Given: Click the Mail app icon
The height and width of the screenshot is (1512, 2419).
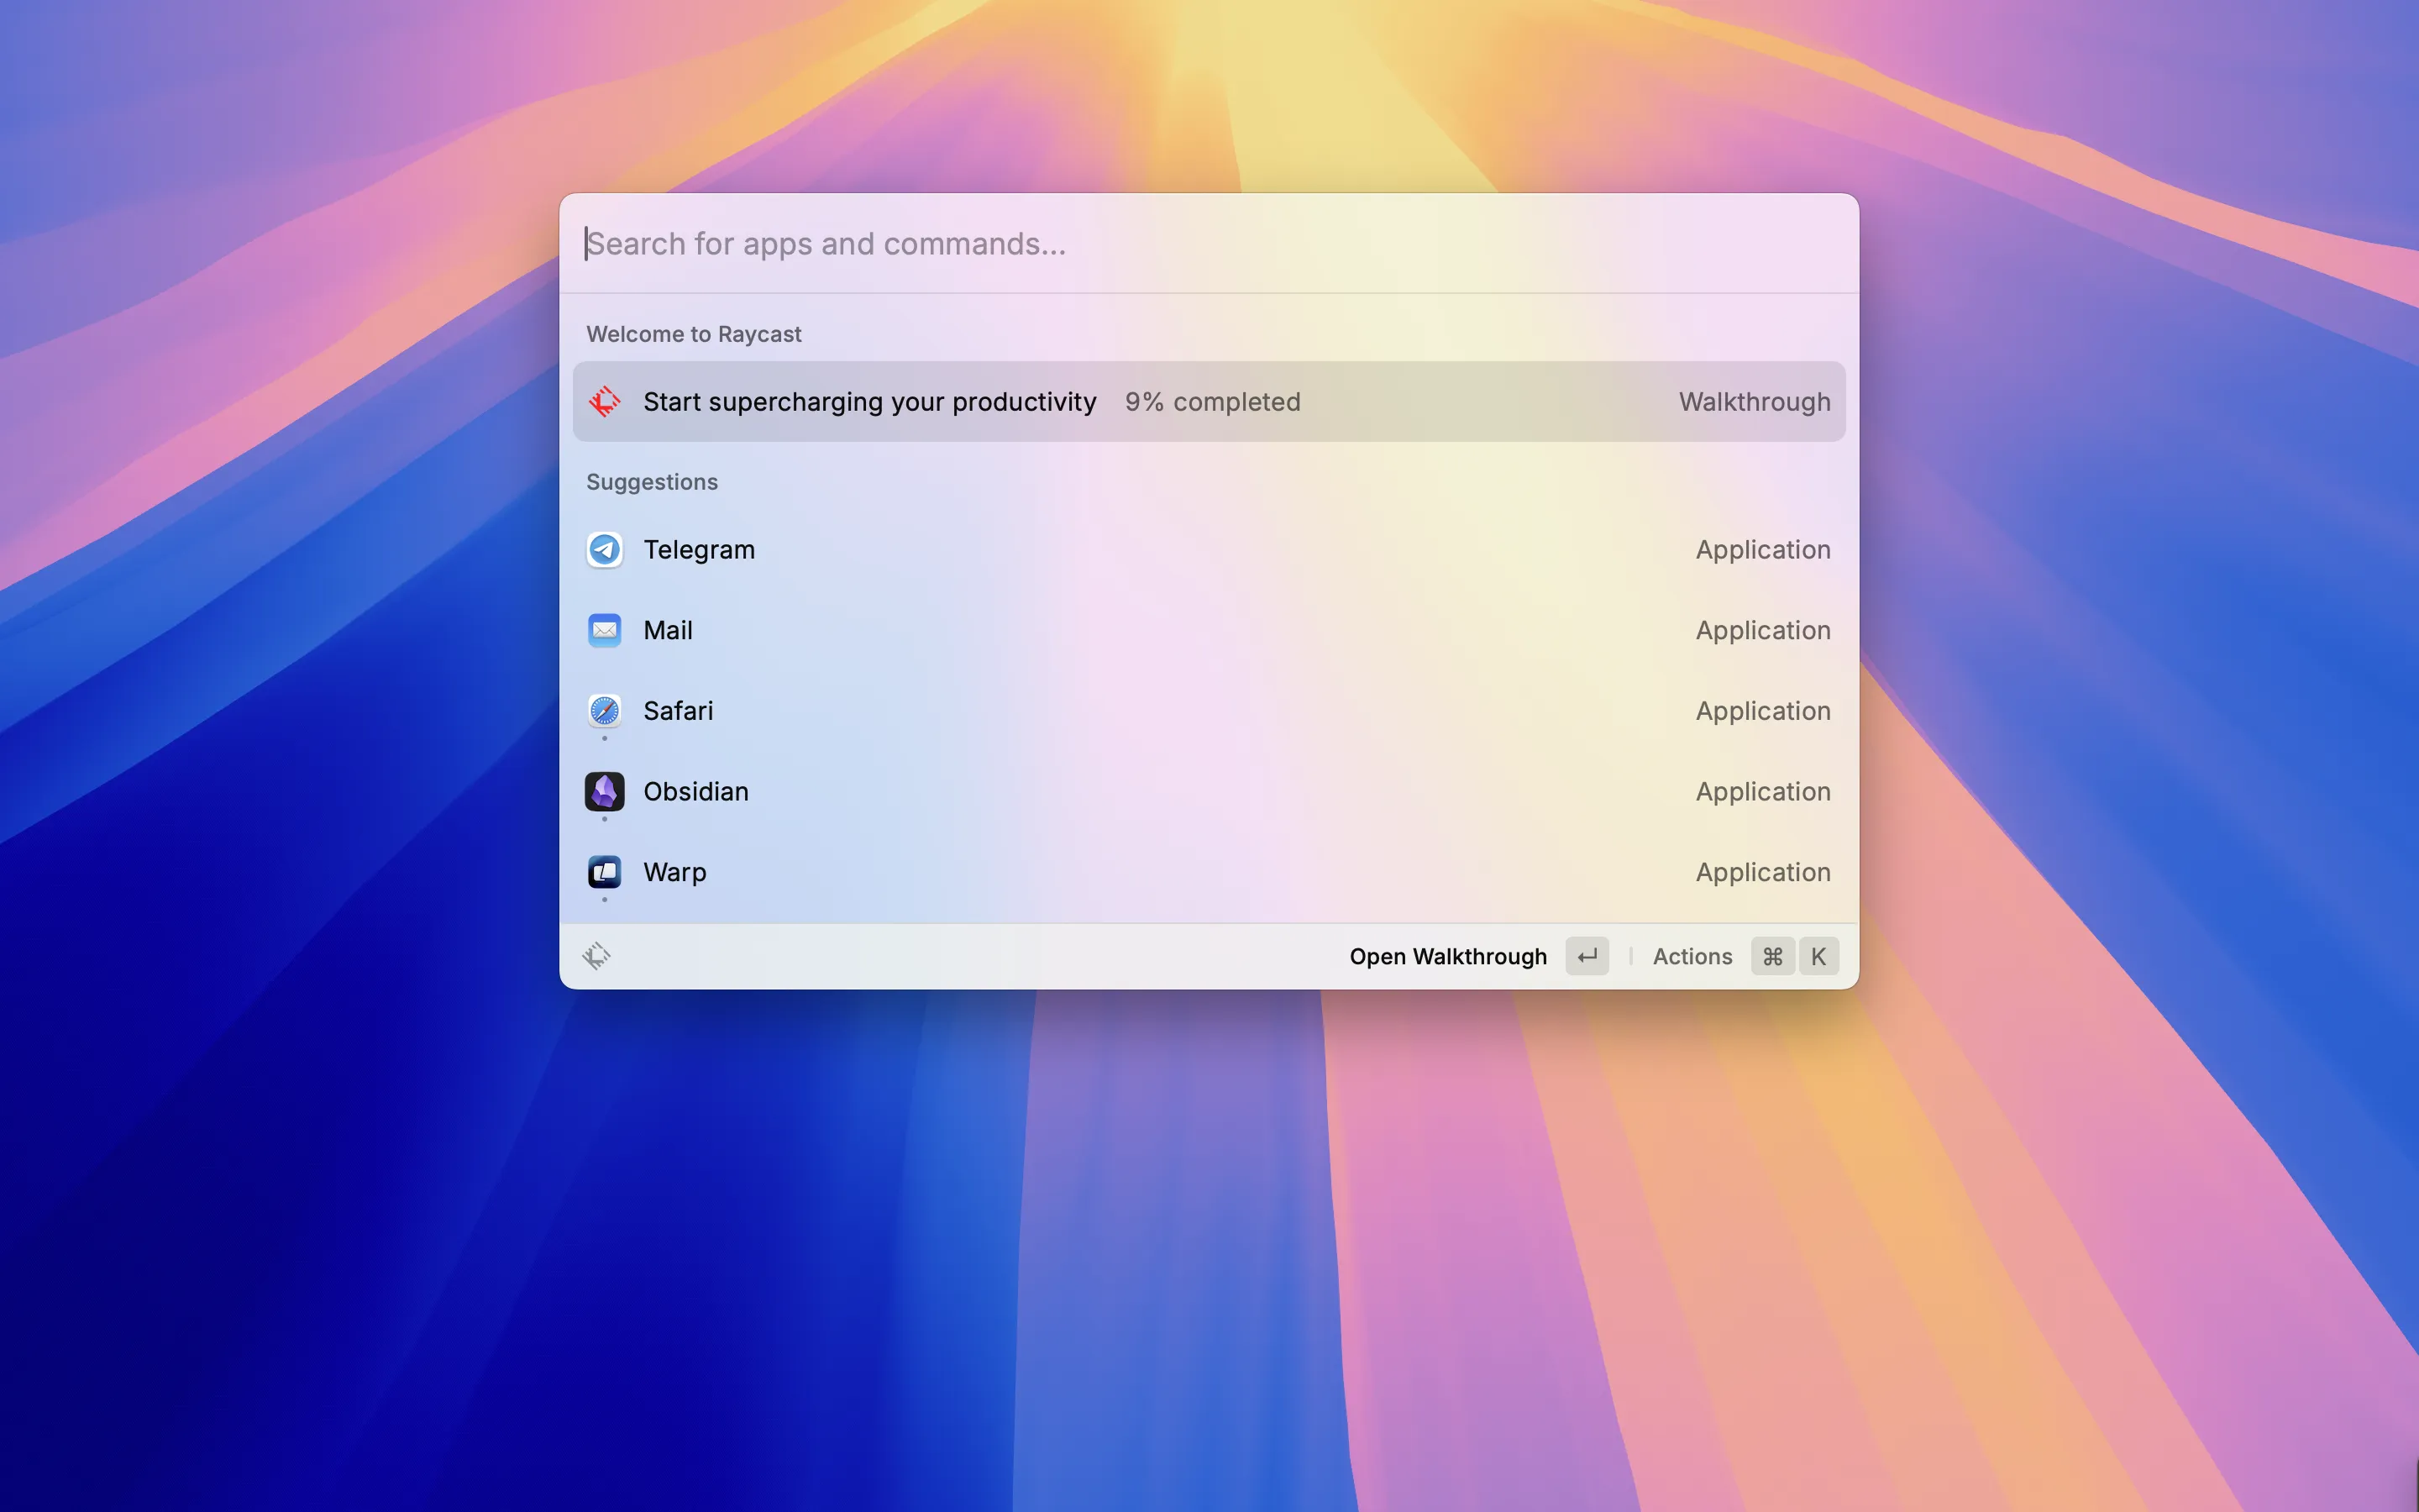Looking at the screenshot, I should 604,630.
